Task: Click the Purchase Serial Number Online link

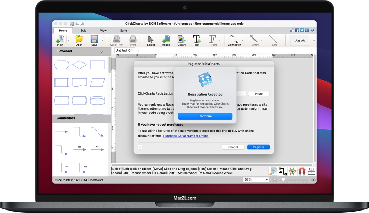Action: (x=186, y=136)
